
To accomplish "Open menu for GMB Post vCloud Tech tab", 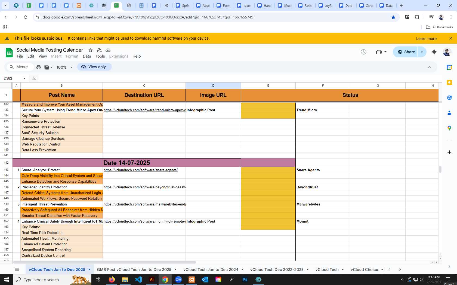I will pos(175,270).
